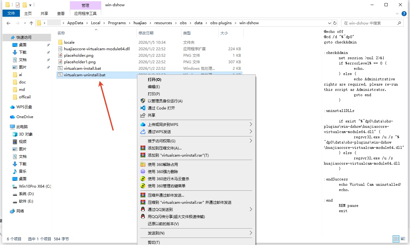This screenshot has width=410, height=245.
Task: Switch to the 查看 ribbon tab
Action: pos(61,13)
